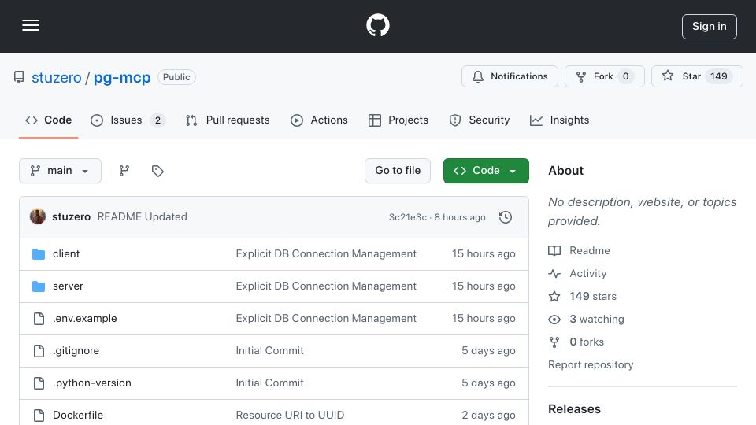
Task: Open the Activity link in About
Action: click(587, 274)
